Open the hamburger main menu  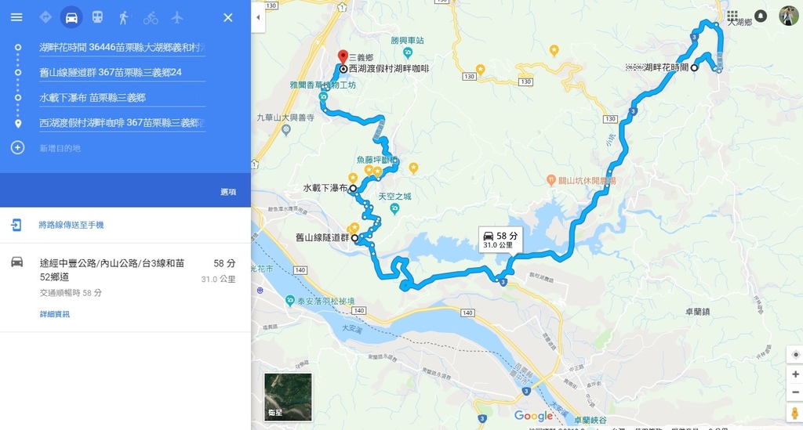[x=16, y=17]
